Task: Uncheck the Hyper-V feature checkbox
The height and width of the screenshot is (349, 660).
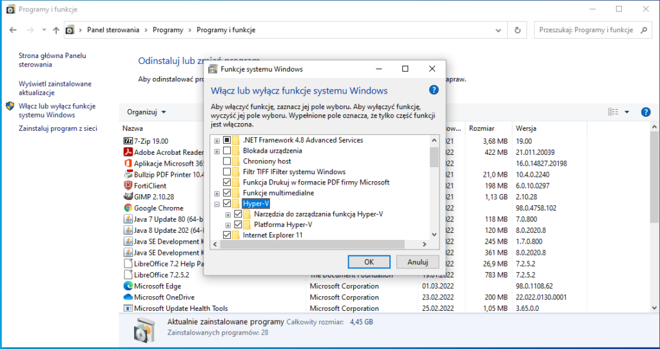Action: pyautogui.click(x=227, y=204)
